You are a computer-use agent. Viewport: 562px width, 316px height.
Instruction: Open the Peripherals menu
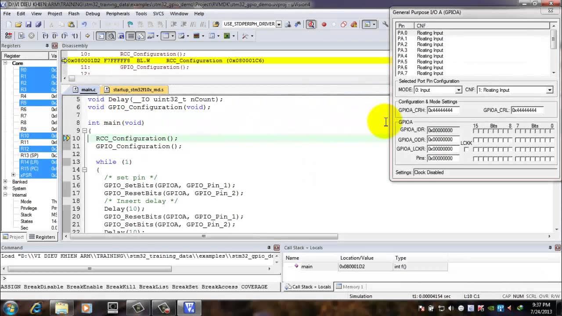click(118, 14)
